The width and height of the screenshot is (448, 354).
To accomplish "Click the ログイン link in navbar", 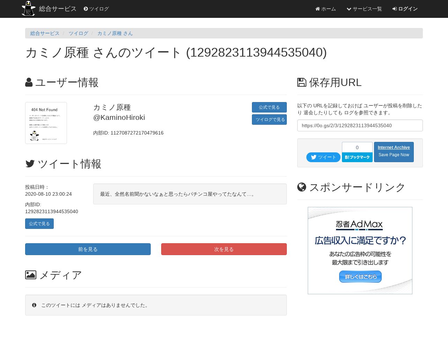I will coord(405,9).
